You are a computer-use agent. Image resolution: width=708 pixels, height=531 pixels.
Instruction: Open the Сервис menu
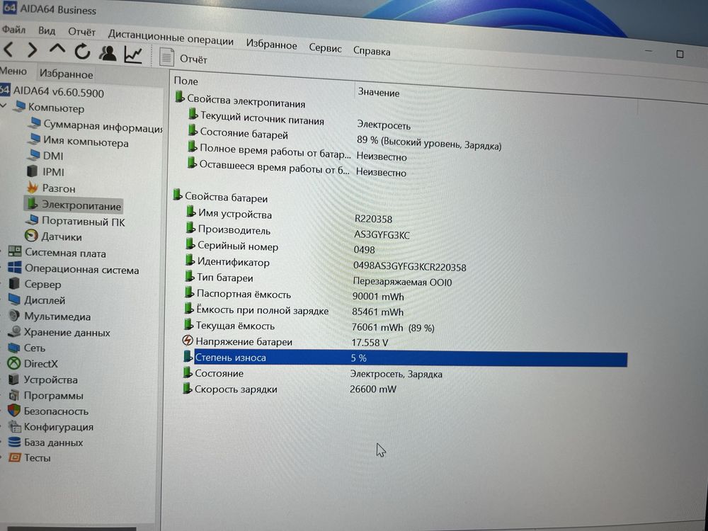(x=325, y=48)
